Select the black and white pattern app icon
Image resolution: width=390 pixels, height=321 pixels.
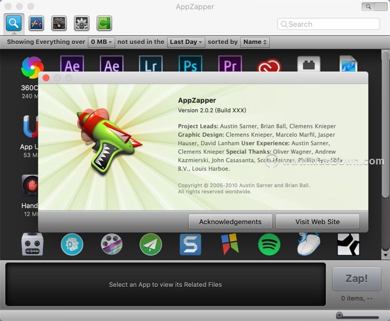click(348, 244)
